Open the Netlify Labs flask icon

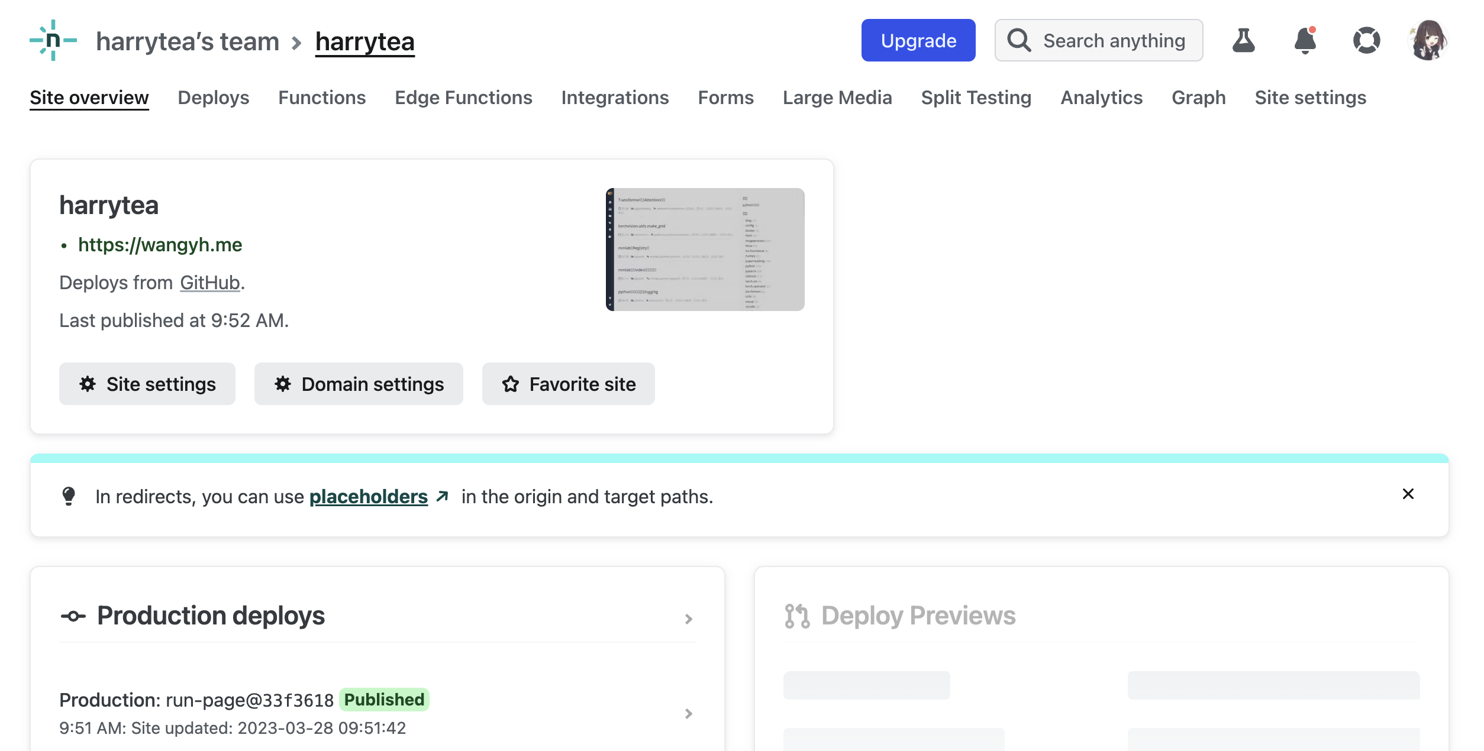pyautogui.click(x=1243, y=40)
